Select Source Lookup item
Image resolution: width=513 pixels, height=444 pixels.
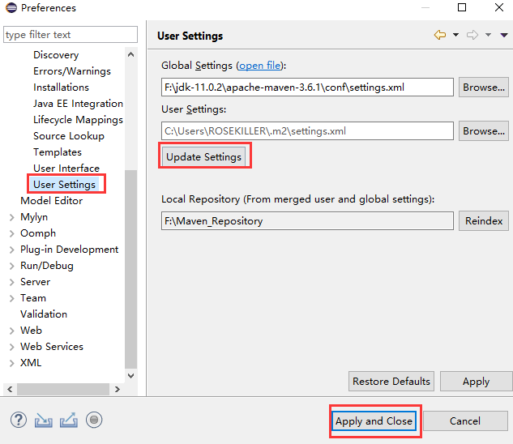69,136
